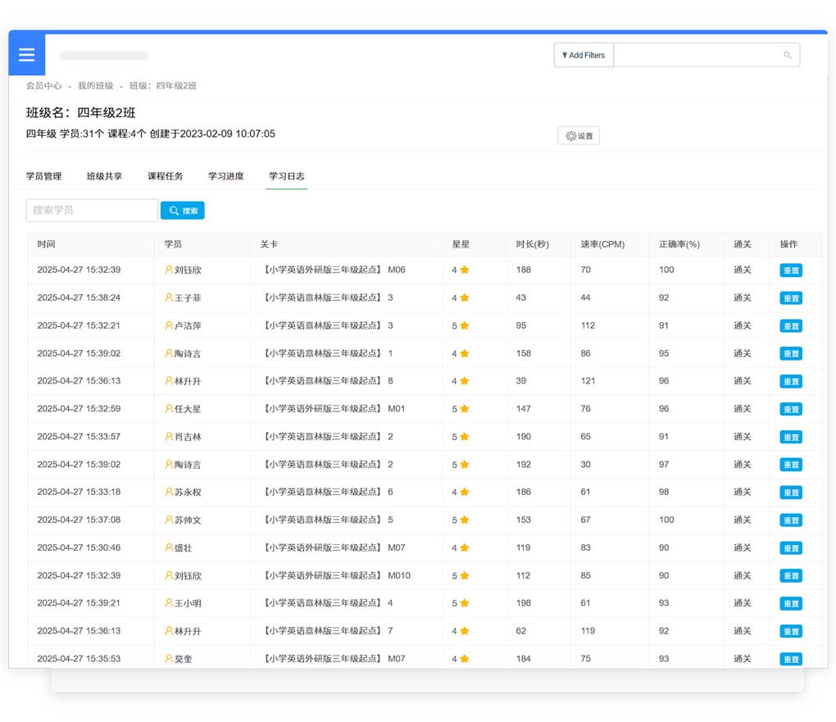Click the 会员中心 breadcrumb link
836x722 pixels.
click(43, 86)
